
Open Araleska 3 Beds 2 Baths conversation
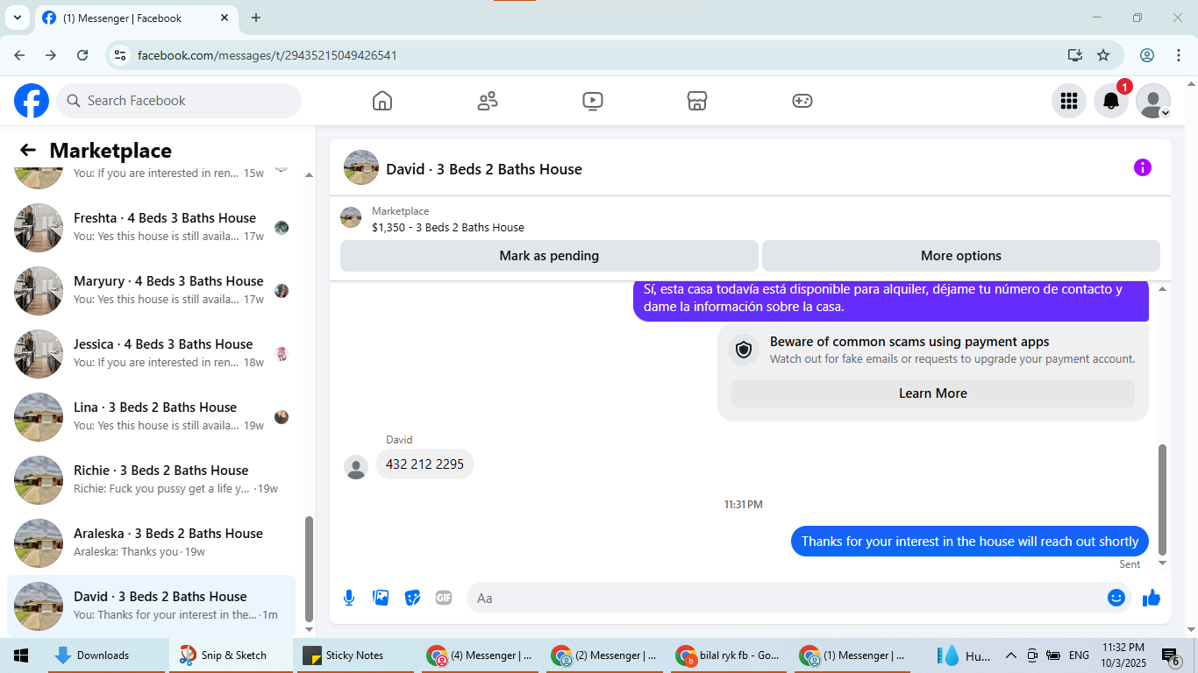tap(152, 543)
